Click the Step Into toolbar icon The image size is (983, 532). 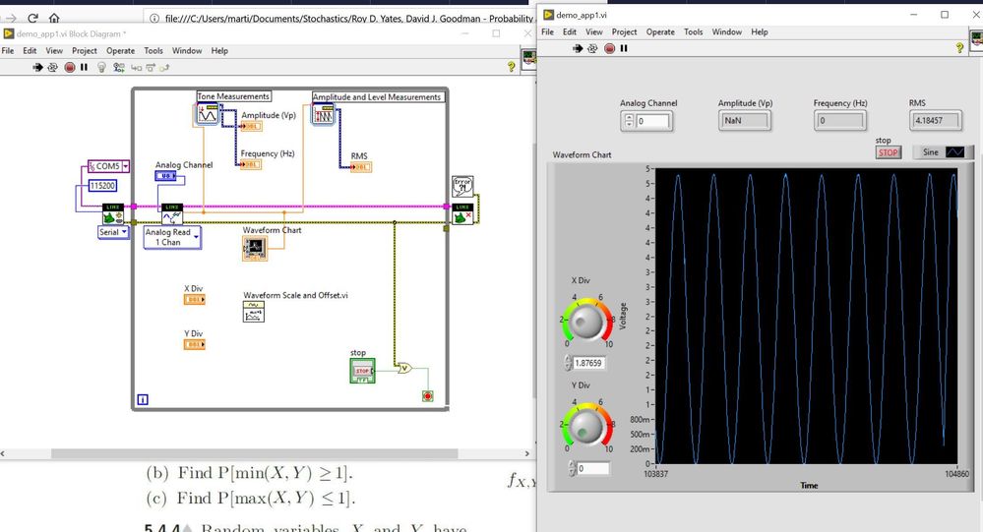point(136,67)
